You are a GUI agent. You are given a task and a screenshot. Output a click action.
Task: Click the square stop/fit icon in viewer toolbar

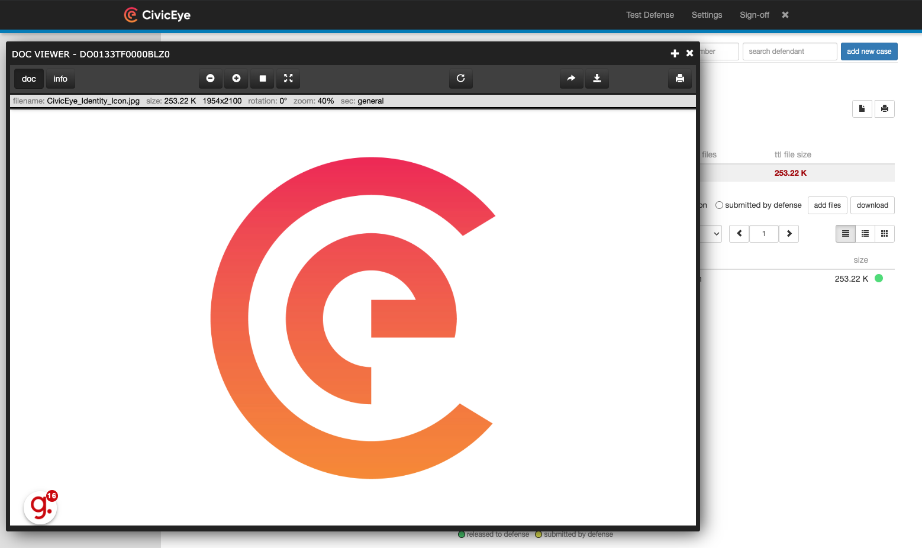click(x=262, y=79)
